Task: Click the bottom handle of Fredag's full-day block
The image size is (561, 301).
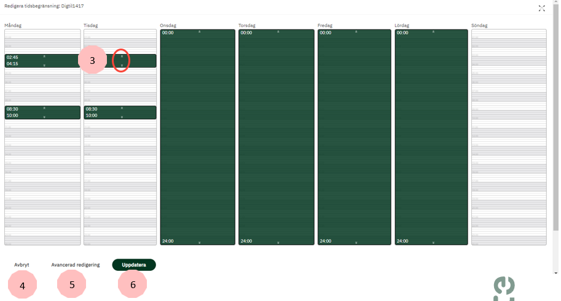Action: 356,243
